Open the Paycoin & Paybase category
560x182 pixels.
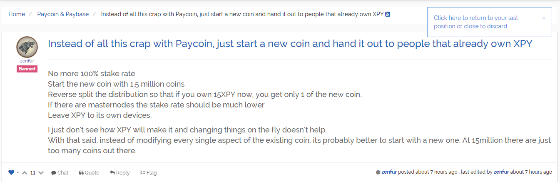coord(63,14)
